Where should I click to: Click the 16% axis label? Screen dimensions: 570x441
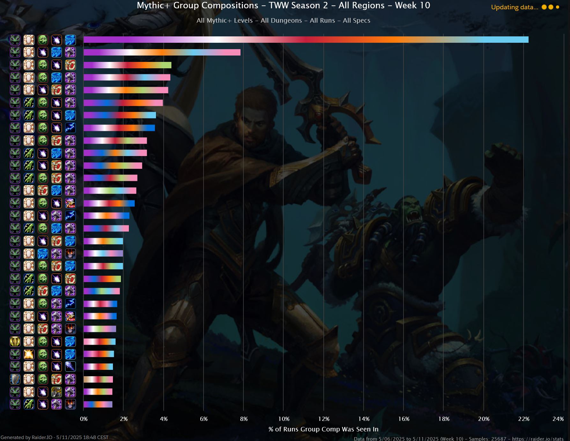point(404,419)
